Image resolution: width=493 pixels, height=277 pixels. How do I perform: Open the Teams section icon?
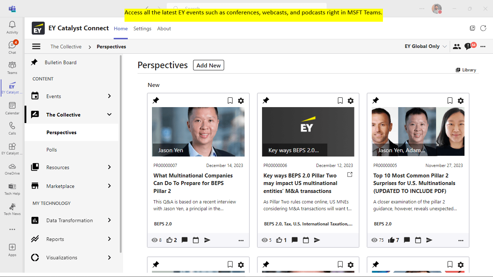(12, 67)
